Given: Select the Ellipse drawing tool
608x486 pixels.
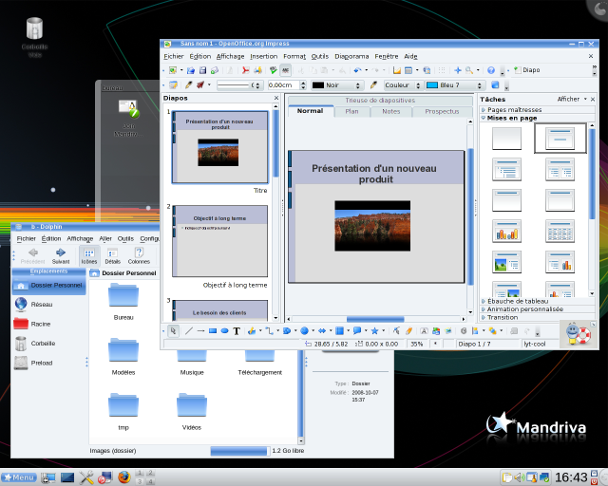Looking at the screenshot, I should coord(224,331).
